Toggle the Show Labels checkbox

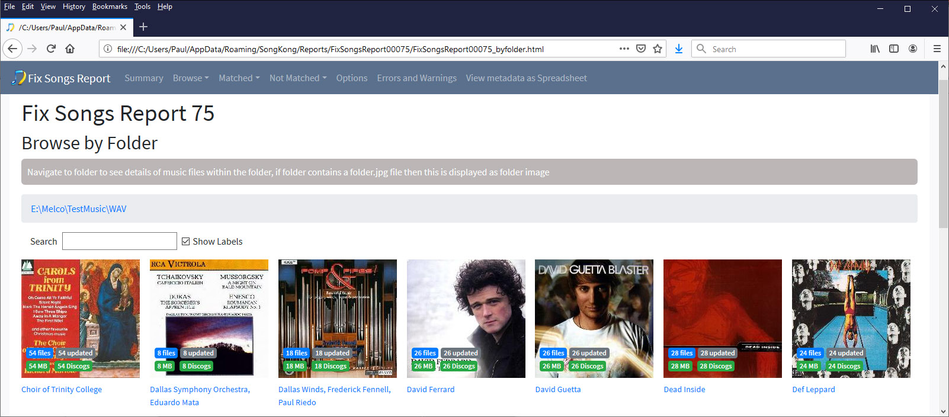pos(186,242)
